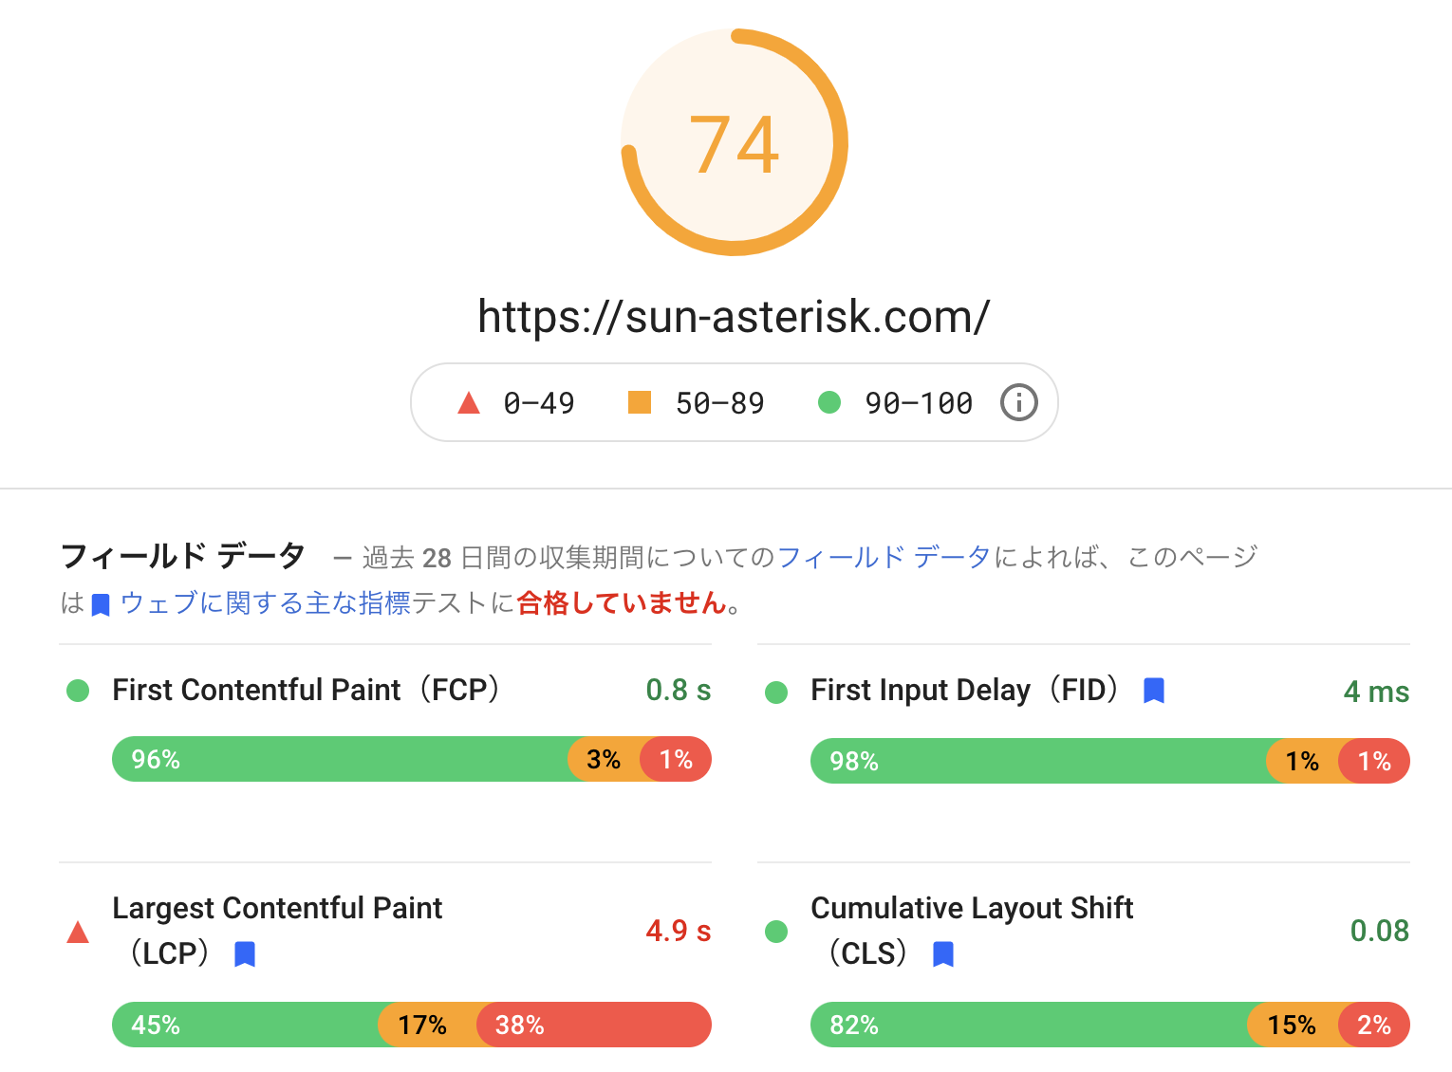The height and width of the screenshot is (1072, 1452).
Task: Click the green dot beside Cumulative Layout Shift
Action: (776, 932)
